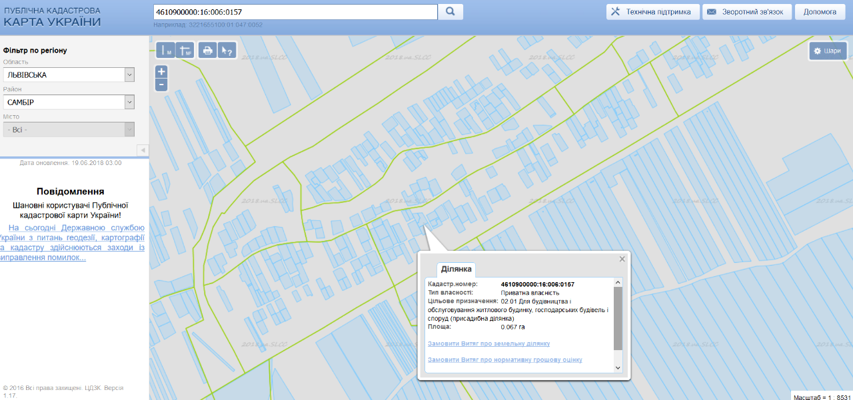Open the Допомога help button
853x400 pixels.
[x=820, y=12]
